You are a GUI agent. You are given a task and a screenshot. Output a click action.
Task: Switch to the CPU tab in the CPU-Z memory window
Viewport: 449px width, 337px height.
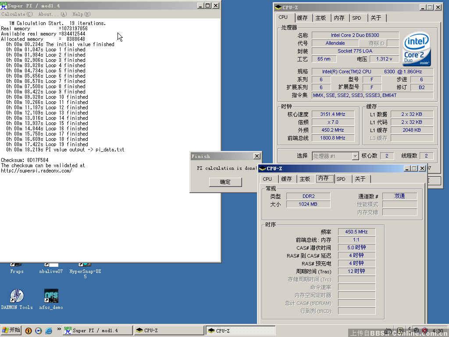[267, 179]
